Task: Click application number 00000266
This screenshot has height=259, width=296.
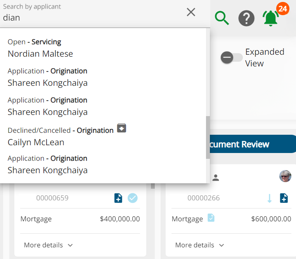Action: (204, 198)
